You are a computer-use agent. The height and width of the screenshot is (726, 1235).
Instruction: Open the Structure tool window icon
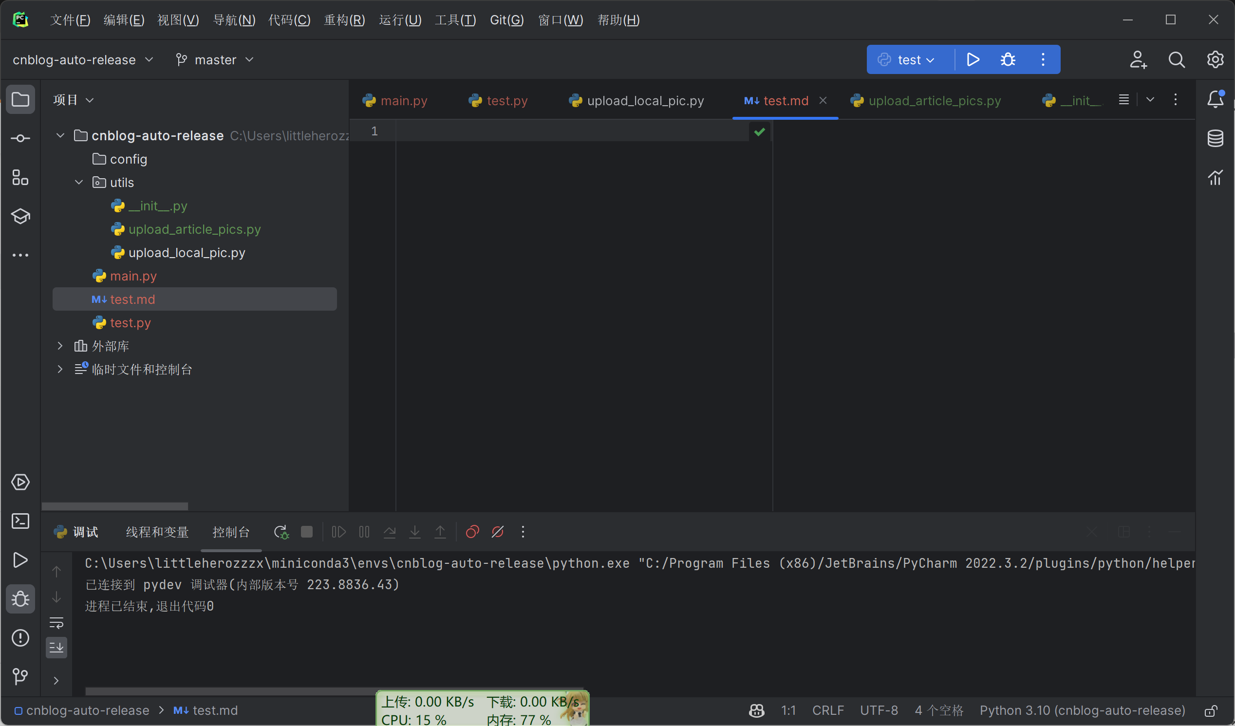coord(20,177)
